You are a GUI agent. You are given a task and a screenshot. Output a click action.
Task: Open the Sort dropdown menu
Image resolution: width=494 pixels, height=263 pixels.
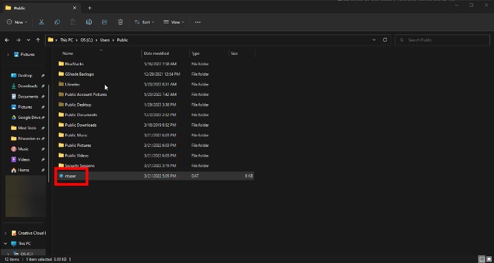pyautogui.click(x=144, y=22)
